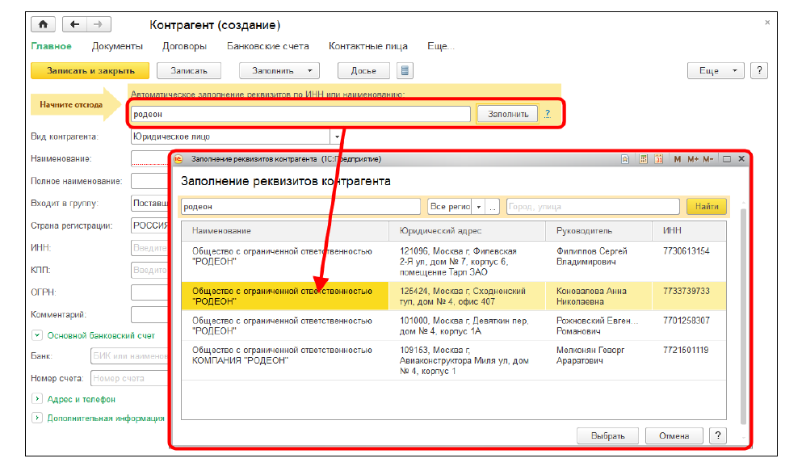Switch to the Главное tab
The image size is (802, 471).
[51, 46]
